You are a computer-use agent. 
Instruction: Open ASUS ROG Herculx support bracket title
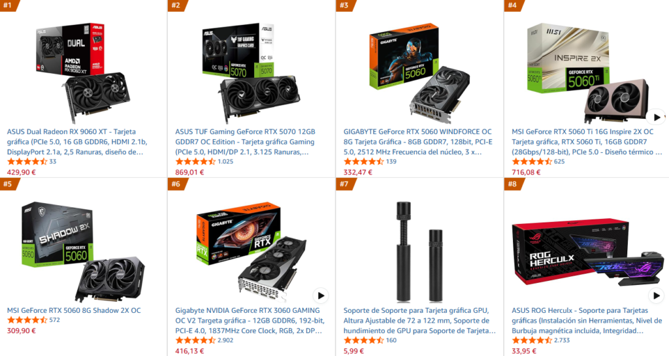pos(587,320)
